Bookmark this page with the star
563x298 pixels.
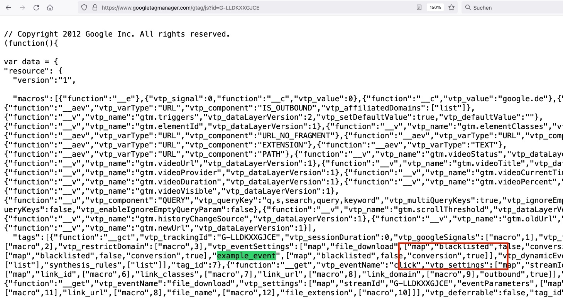451,8
